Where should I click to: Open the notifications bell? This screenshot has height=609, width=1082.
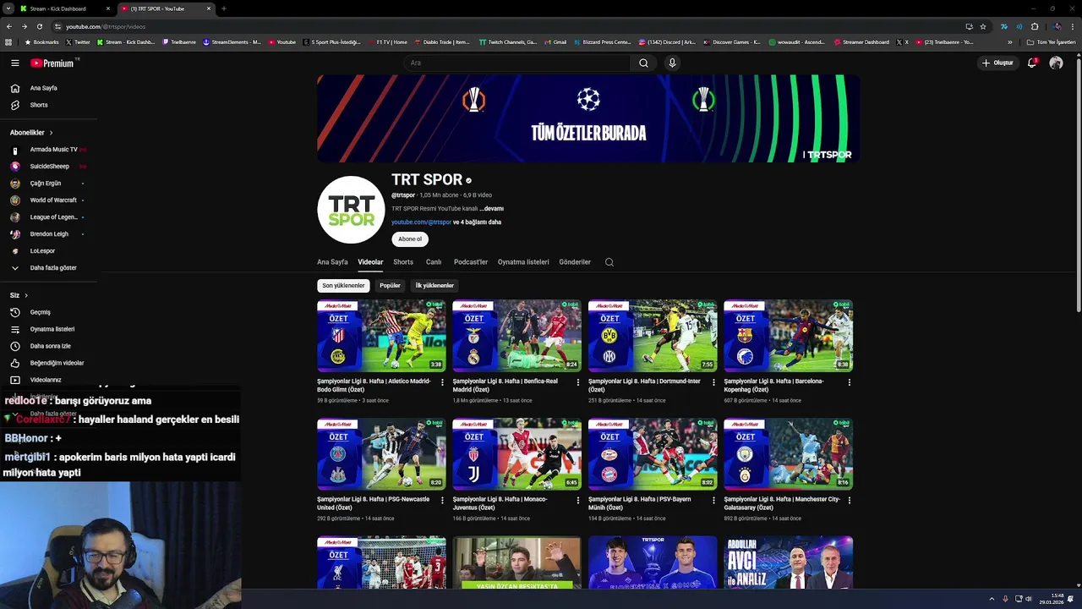(1031, 63)
